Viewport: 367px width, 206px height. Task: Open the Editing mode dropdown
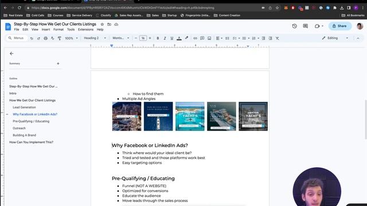[x=335, y=38]
